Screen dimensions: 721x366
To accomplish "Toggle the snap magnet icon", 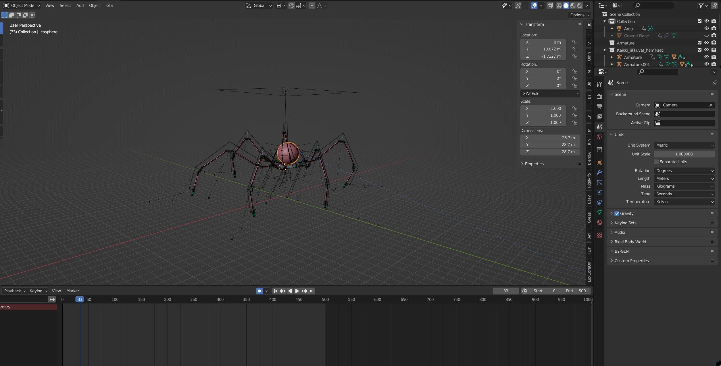I will [x=291, y=5].
